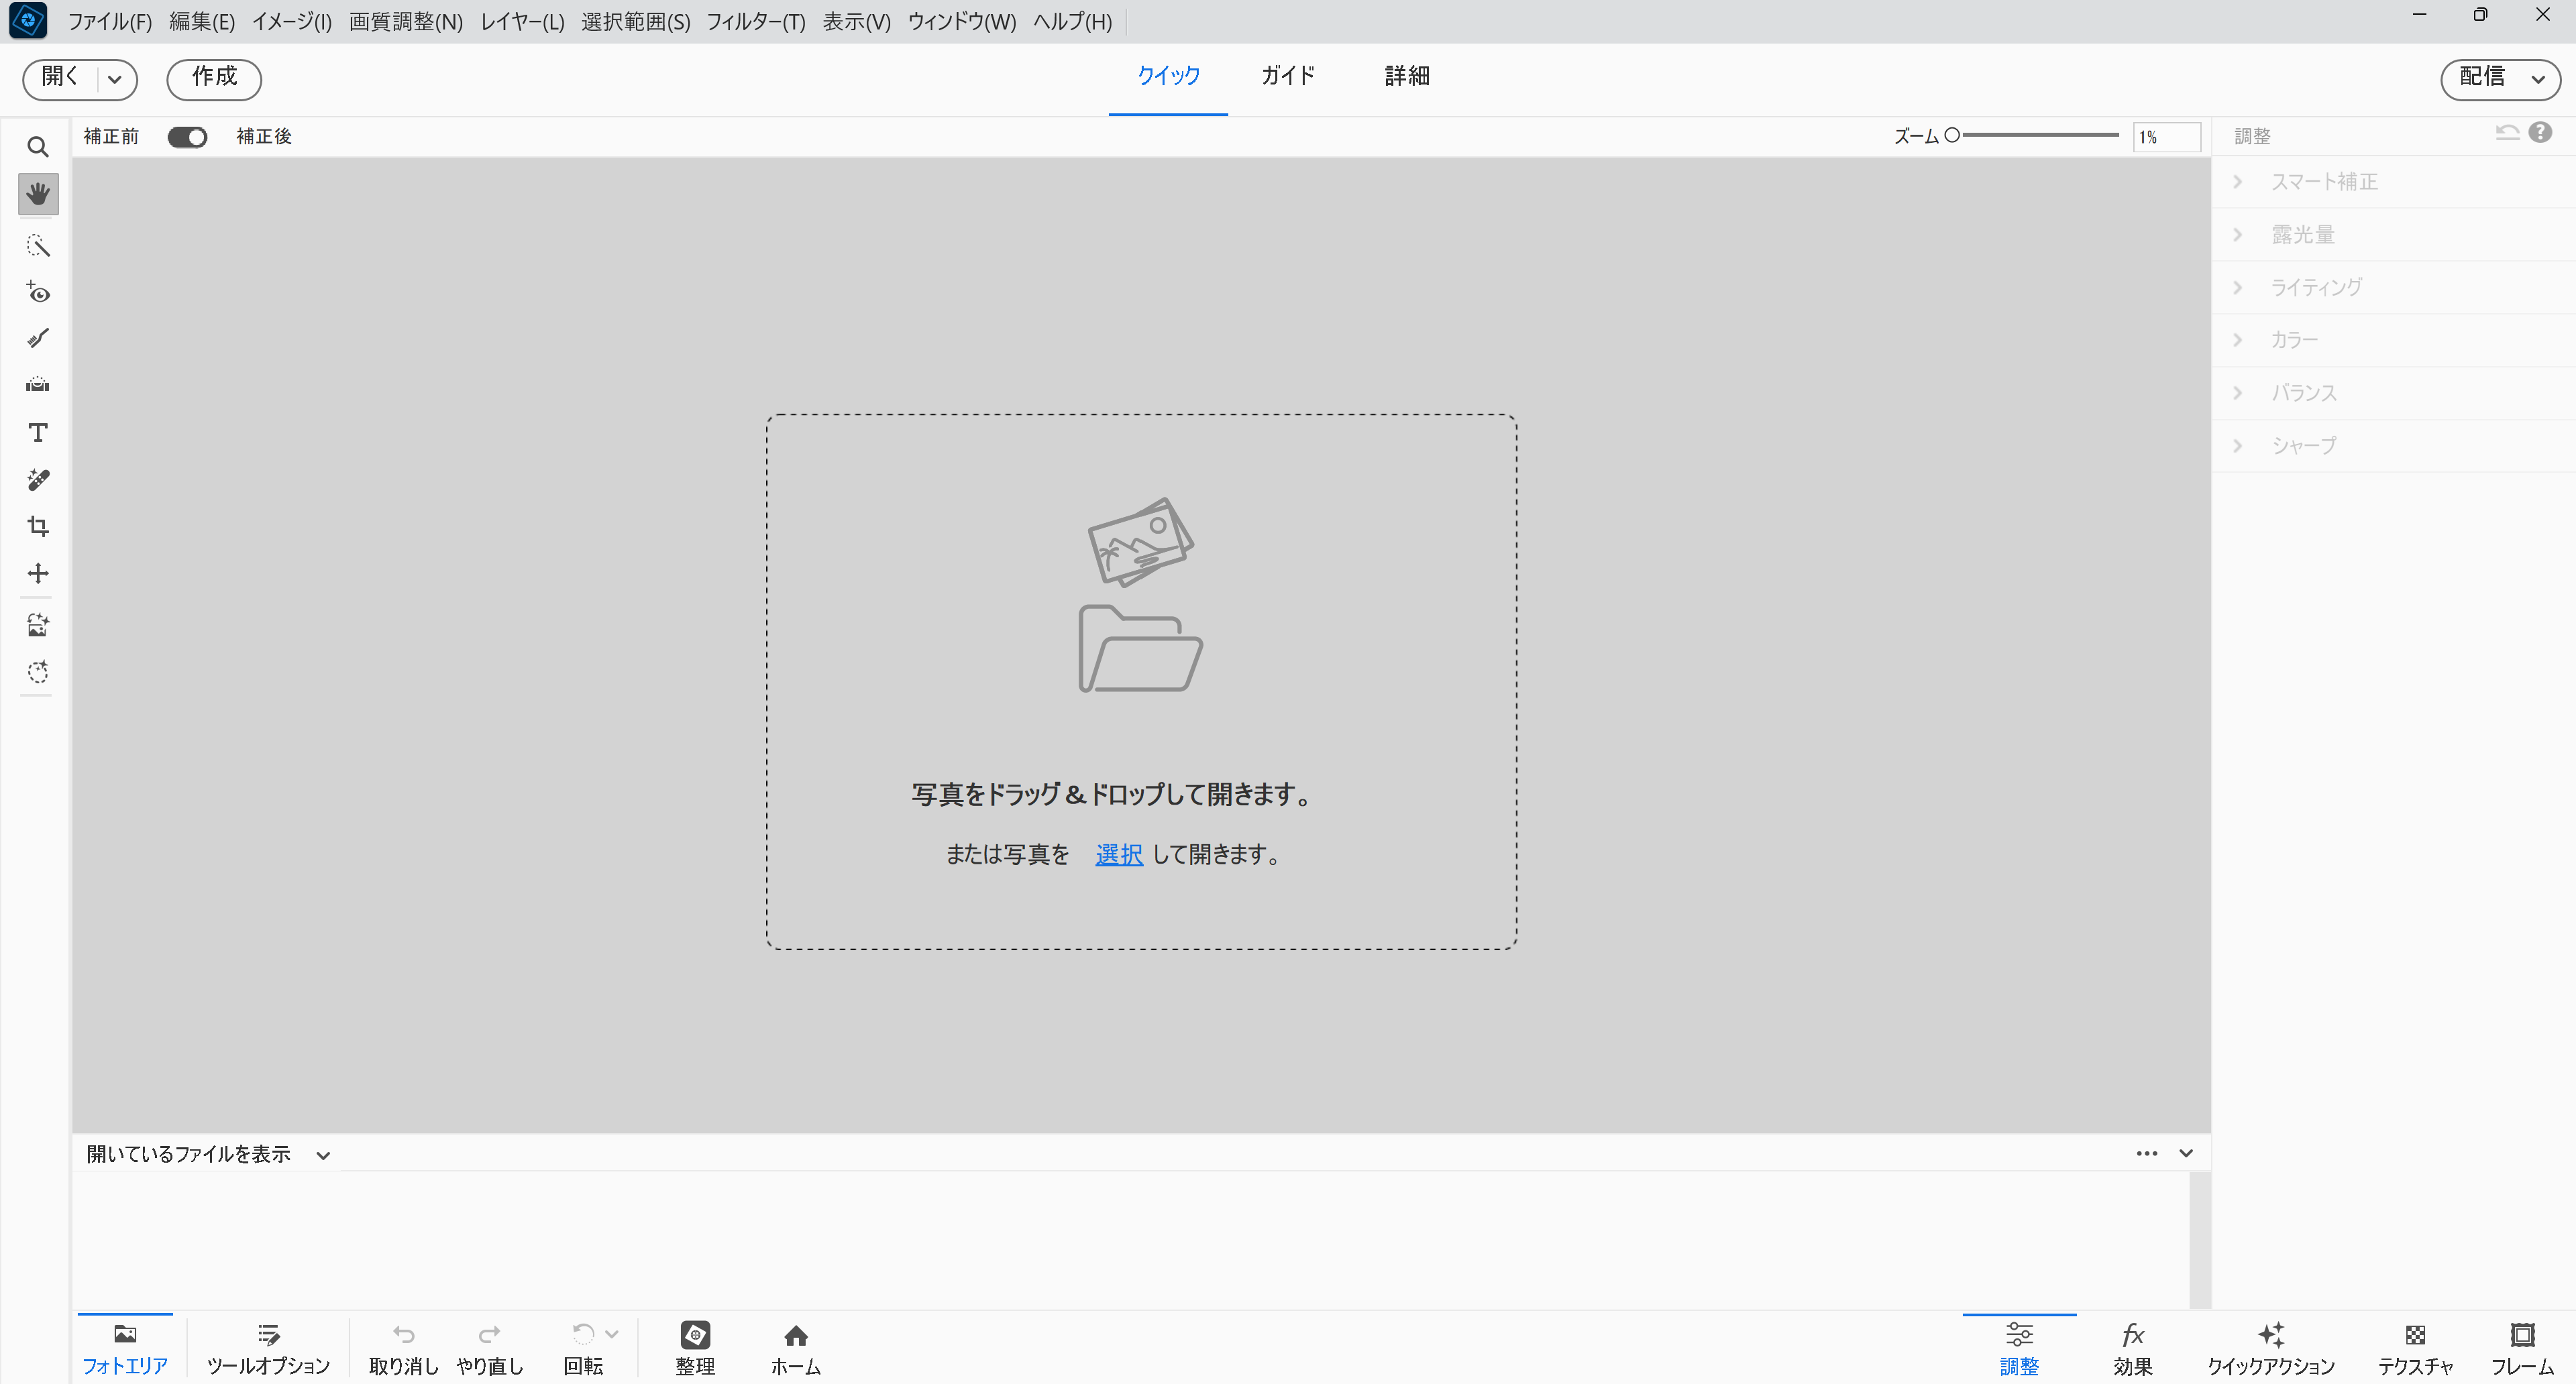This screenshot has width=2576, height=1384.
Task: Select the Red Eye Removal tool
Action: click(x=38, y=293)
